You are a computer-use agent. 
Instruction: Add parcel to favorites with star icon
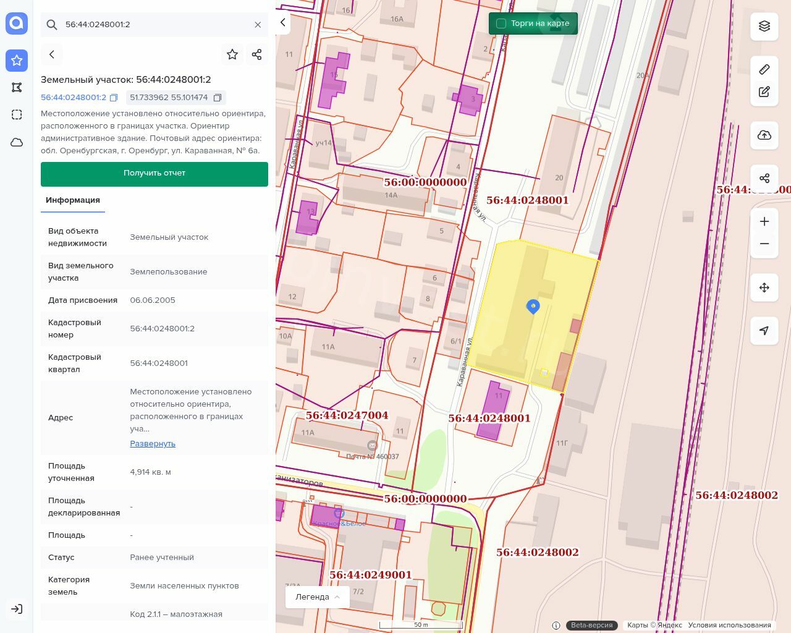tap(232, 54)
